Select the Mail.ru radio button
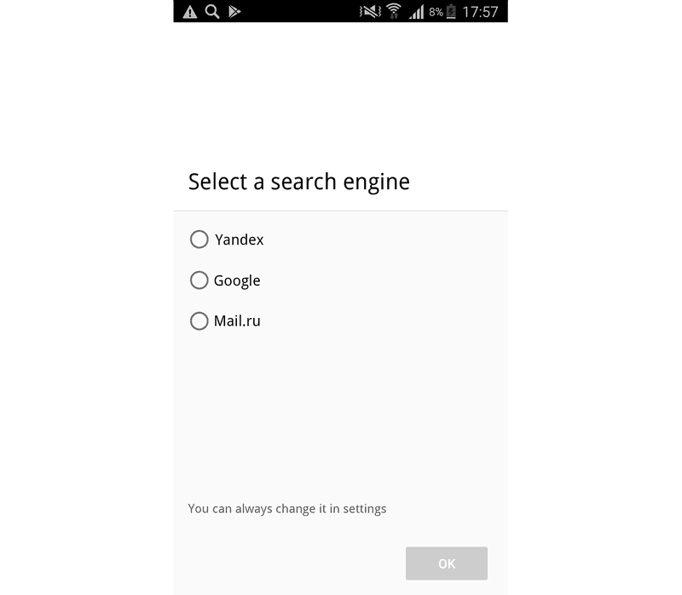This screenshot has width=682, height=595. 199,321
